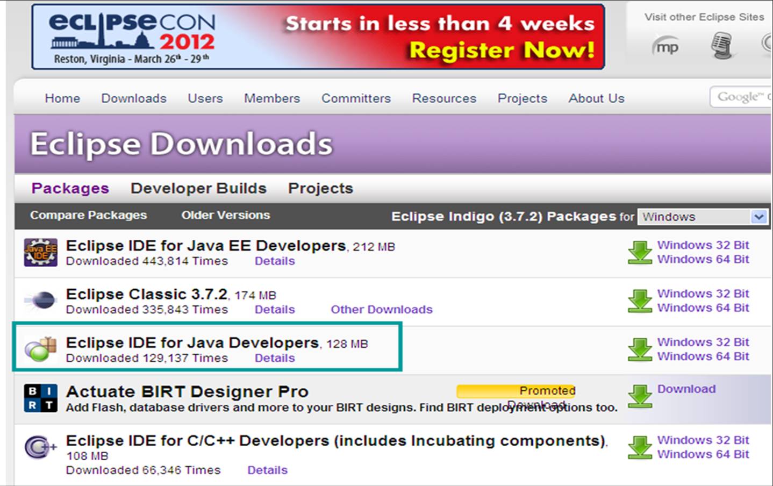Open the Downloads menu item
The width and height of the screenshot is (773, 486).
click(x=134, y=98)
